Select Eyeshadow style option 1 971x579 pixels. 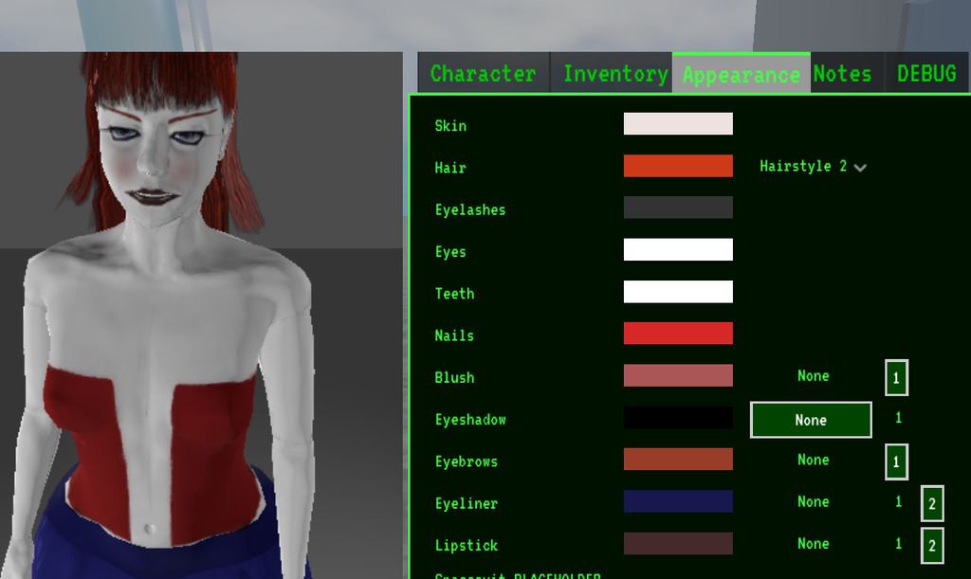pyautogui.click(x=898, y=418)
